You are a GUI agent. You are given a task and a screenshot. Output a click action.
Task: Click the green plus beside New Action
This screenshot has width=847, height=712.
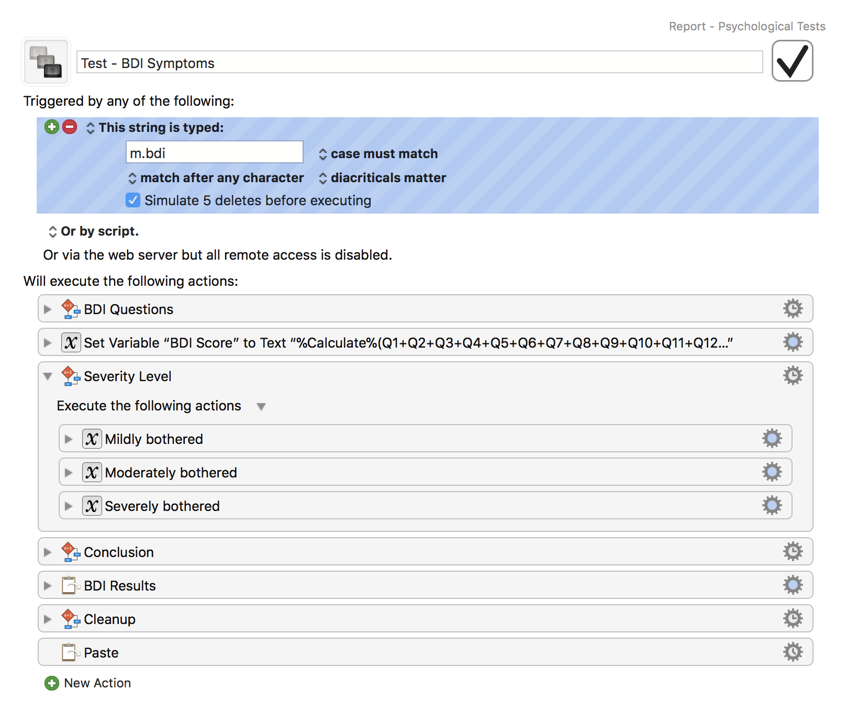point(52,683)
